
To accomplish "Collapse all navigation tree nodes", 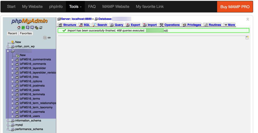I will [x=45, y=38].
